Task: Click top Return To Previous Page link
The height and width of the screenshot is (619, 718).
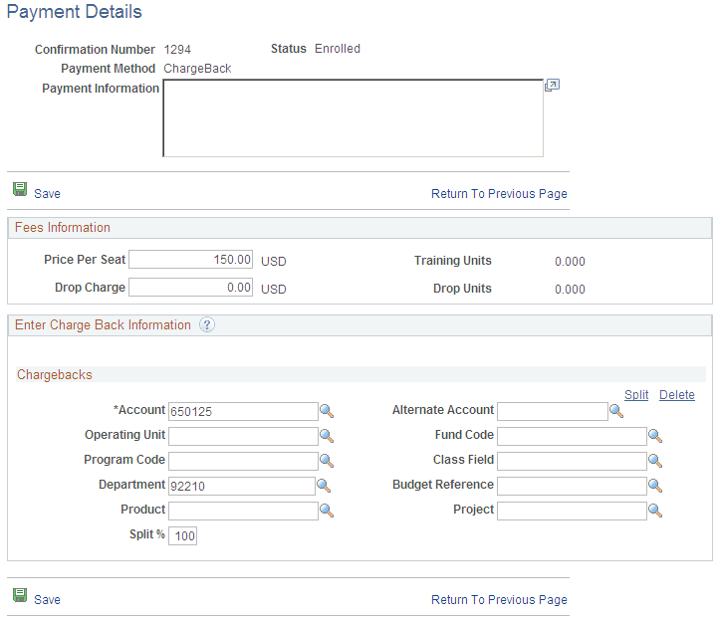Action: pyautogui.click(x=499, y=194)
